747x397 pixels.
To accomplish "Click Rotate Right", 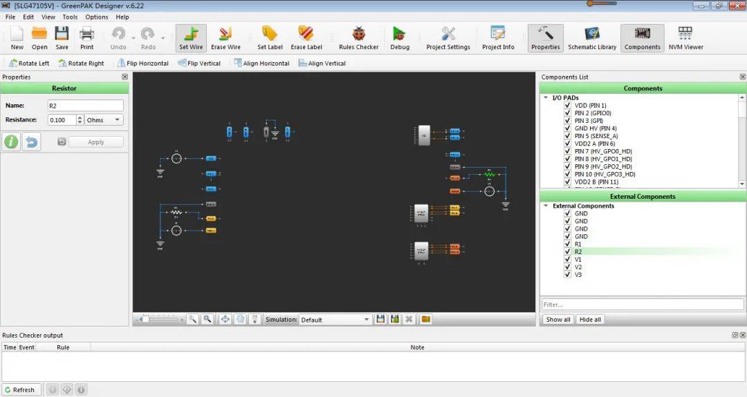I will [x=81, y=64].
